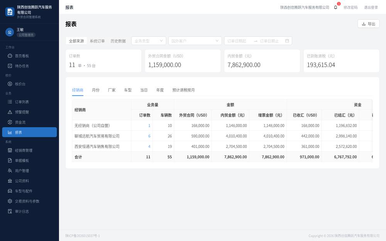The width and height of the screenshot is (386, 241).
Task: Select the 全部来源 source filter
Action: click(76, 41)
